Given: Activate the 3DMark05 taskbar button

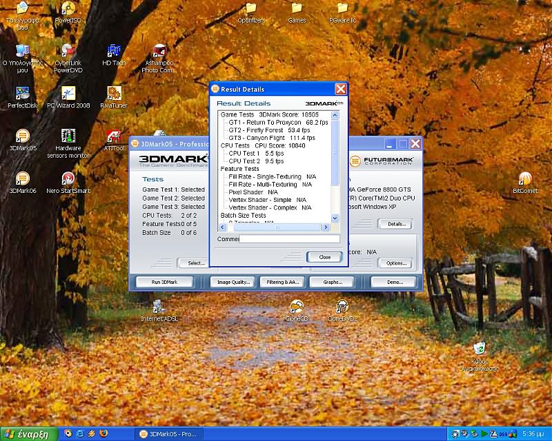Looking at the screenshot, I should tap(168, 434).
